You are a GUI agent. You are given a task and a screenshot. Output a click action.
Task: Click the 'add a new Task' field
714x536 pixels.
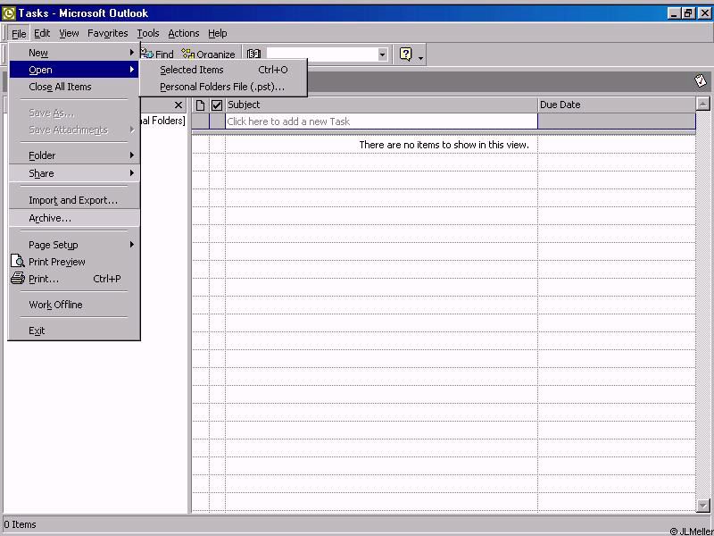[x=381, y=121]
